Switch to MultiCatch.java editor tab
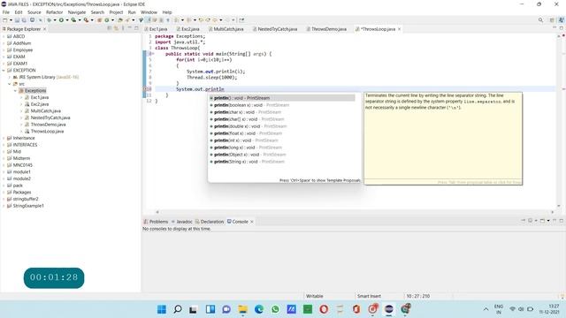The image size is (566, 318). [226, 29]
